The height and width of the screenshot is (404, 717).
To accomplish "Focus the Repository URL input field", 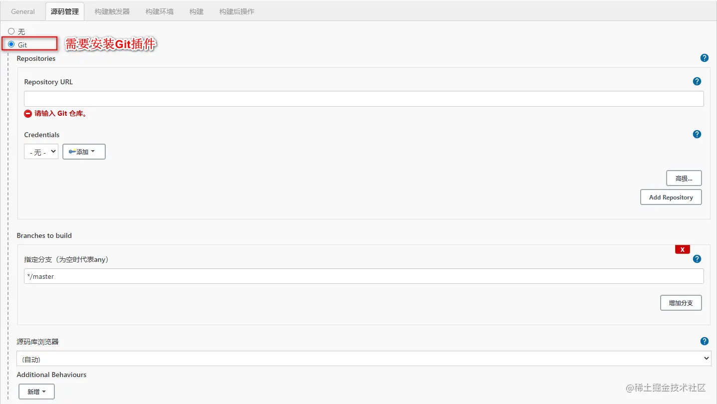I will click(x=364, y=99).
